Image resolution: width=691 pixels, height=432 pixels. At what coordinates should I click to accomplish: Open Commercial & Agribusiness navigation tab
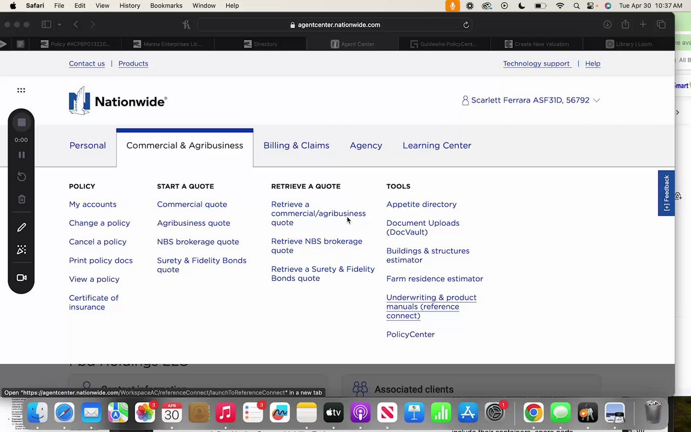pos(185,146)
